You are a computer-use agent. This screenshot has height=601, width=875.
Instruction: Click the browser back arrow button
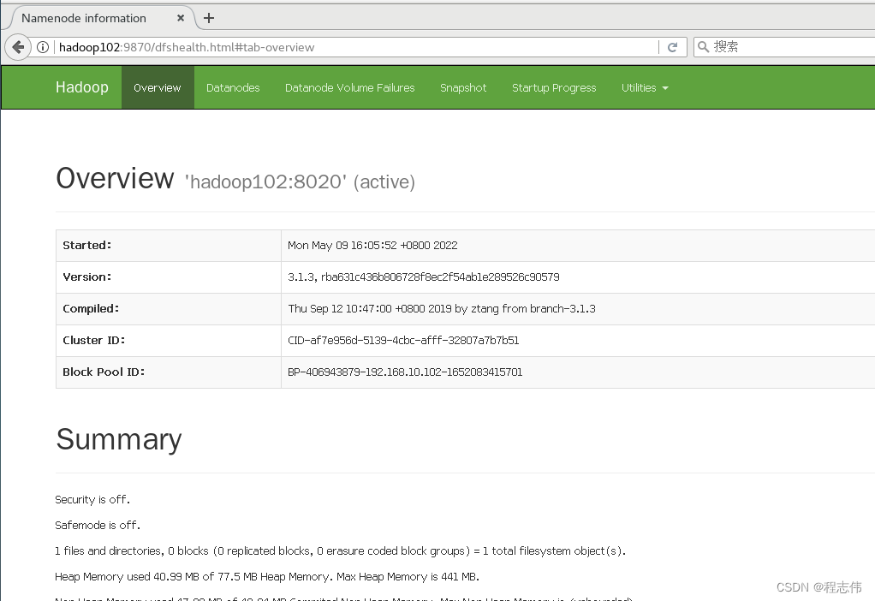(18, 47)
